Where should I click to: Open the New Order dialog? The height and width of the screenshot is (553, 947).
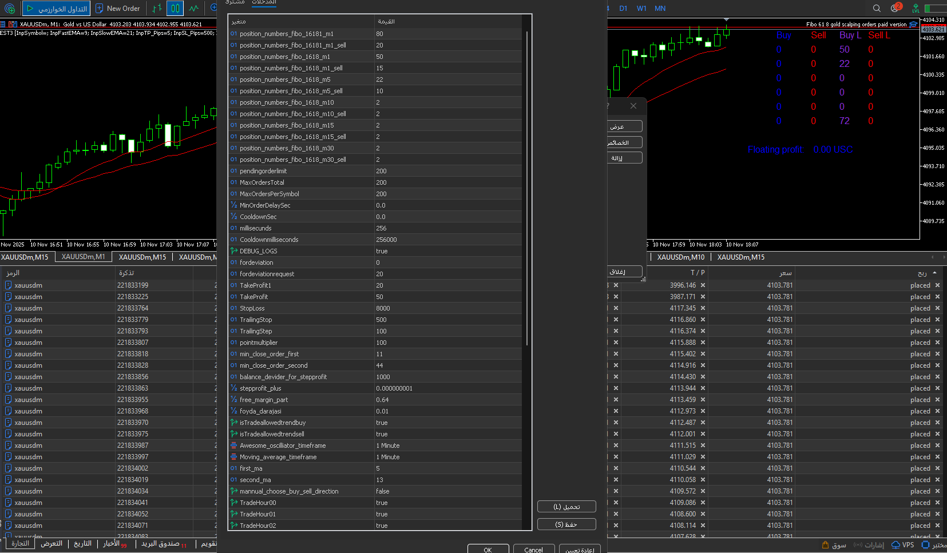[x=117, y=9]
